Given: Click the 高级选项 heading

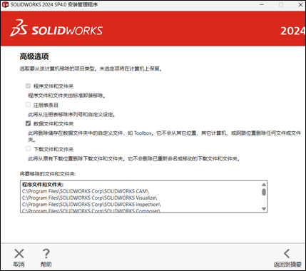Looking at the screenshot, I should [34, 56].
